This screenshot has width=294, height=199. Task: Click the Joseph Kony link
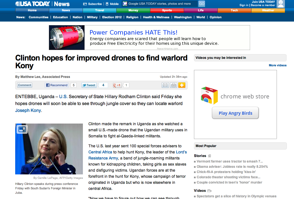[x=28, y=111]
